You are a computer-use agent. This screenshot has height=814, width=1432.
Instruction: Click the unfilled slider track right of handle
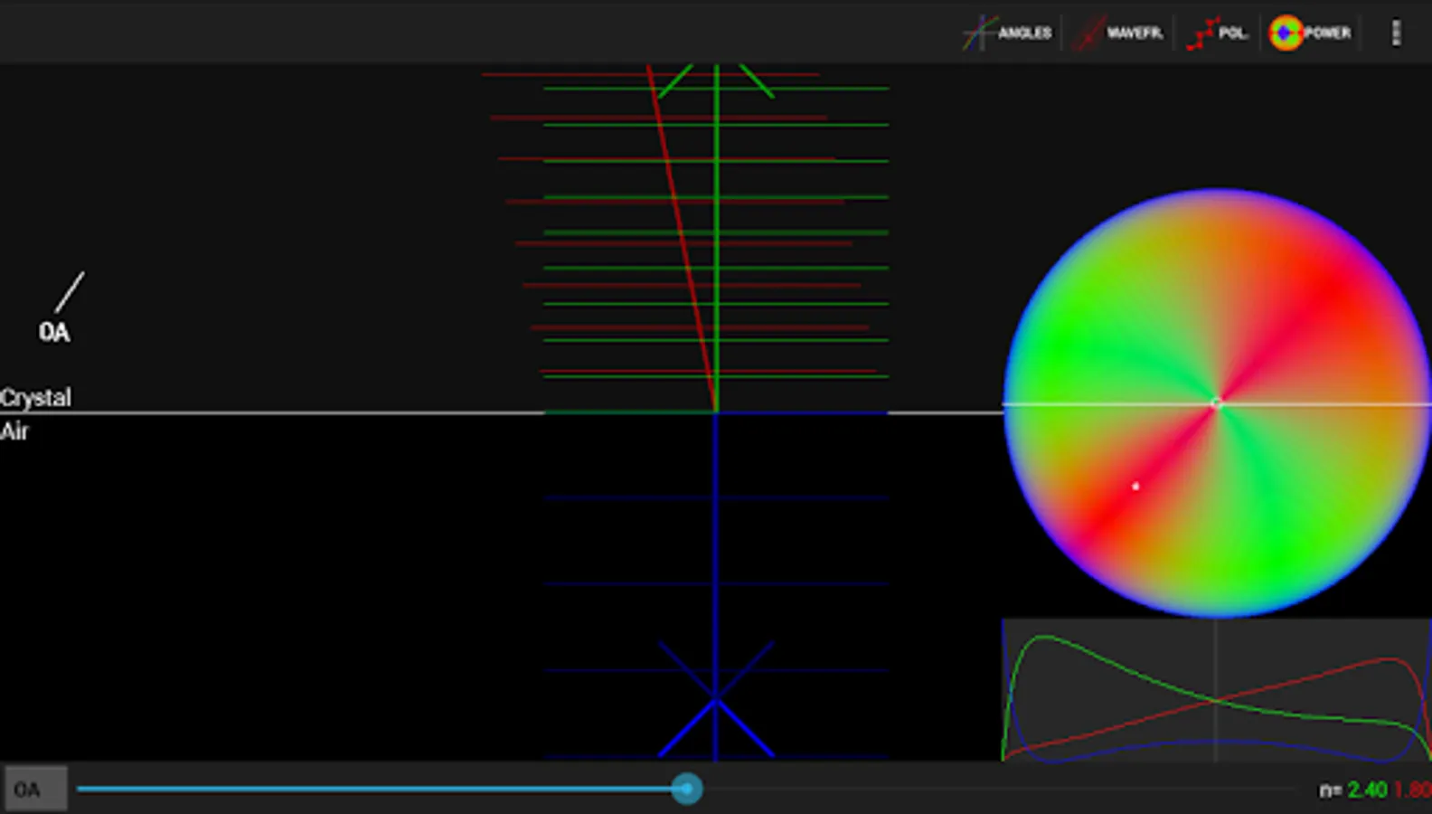(x=994, y=789)
